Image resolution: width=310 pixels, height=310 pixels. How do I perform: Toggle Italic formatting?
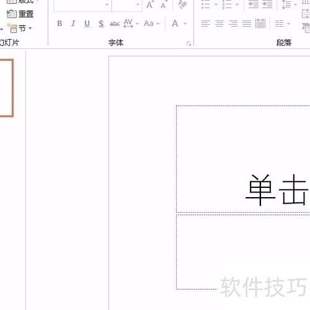[73, 23]
